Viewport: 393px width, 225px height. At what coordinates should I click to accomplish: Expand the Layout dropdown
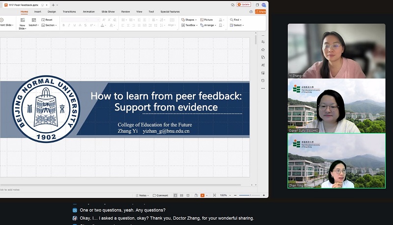click(x=33, y=25)
